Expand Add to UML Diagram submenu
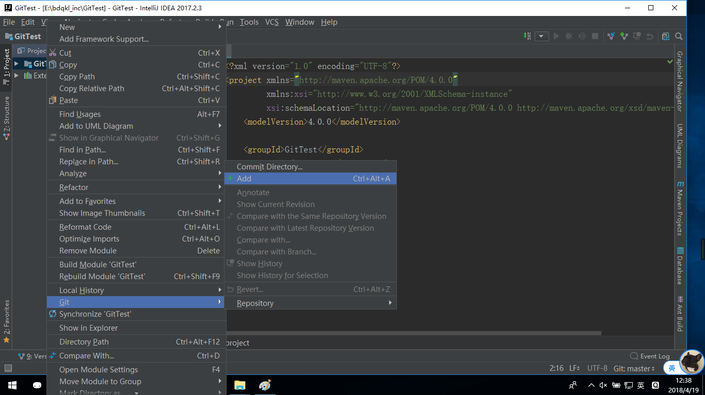The image size is (705, 395). pyautogui.click(x=136, y=126)
